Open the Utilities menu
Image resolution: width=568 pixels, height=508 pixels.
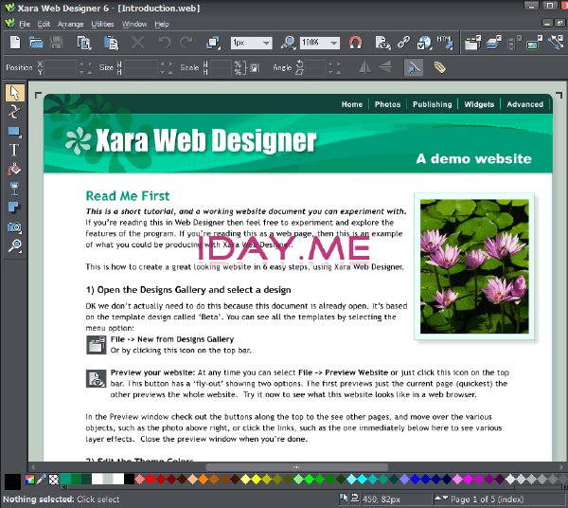coord(102,25)
